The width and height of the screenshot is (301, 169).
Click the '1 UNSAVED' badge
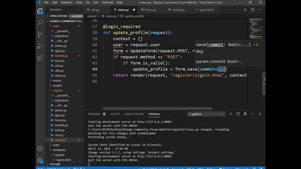tap(76, 16)
